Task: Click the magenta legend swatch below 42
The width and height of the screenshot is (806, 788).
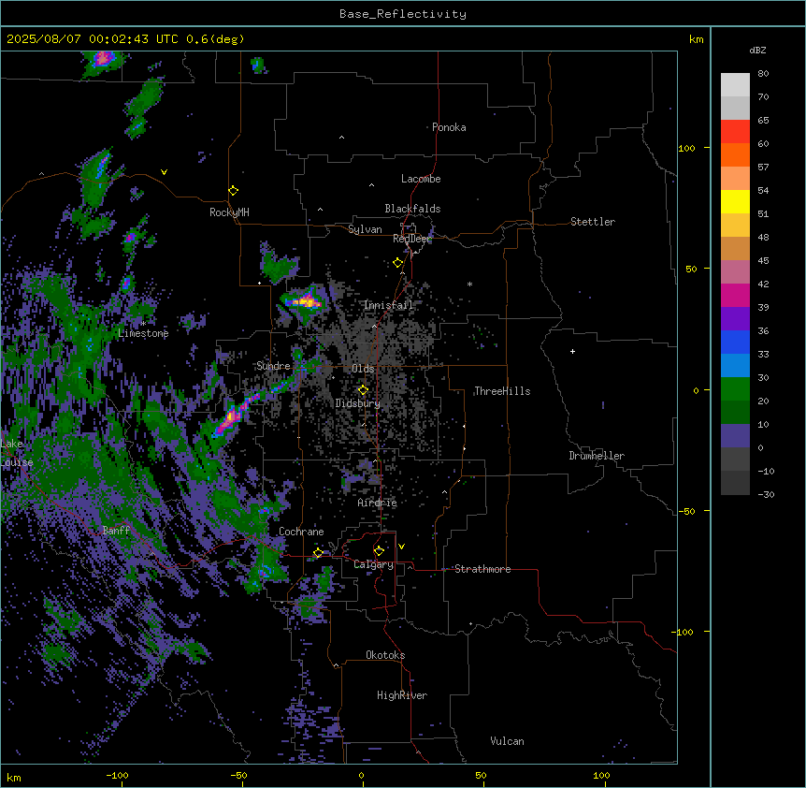Action: (735, 295)
